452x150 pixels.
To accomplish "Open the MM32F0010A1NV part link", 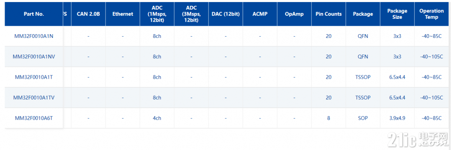I will click(34, 57).
